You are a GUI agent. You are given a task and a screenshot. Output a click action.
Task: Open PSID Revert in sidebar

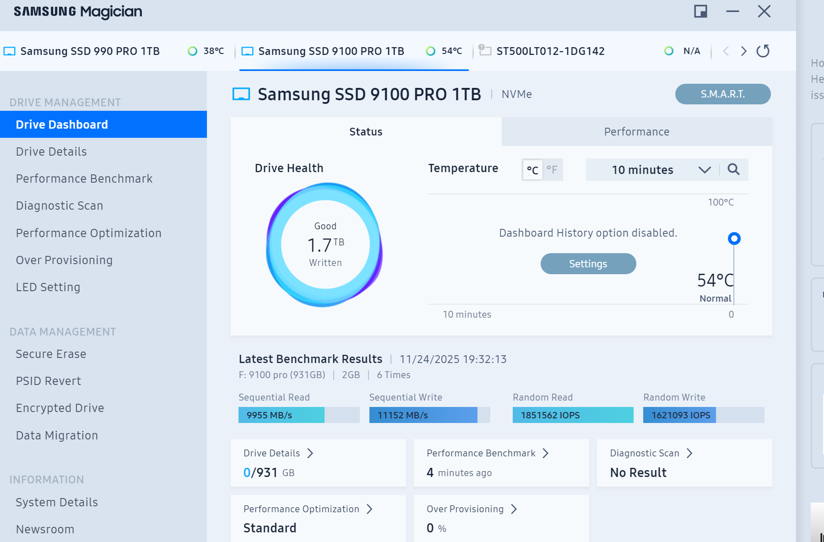[103, 381]
